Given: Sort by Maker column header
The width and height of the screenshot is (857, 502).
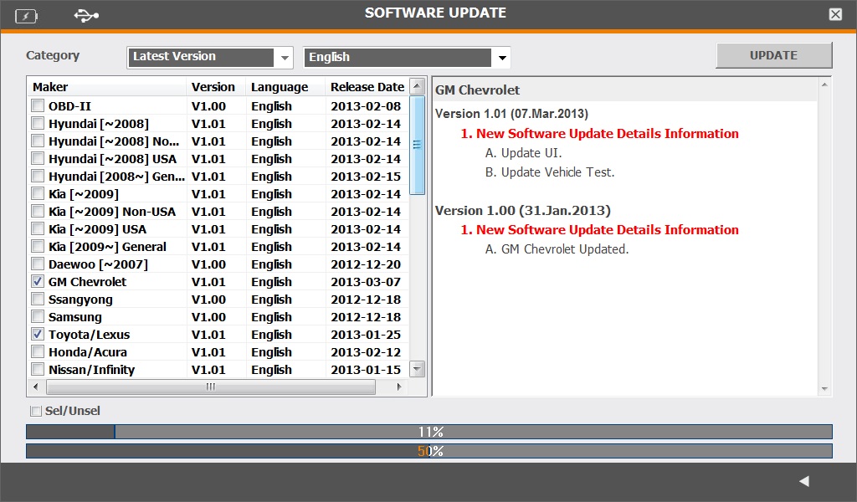Looking at the screenshot, I should point(107,87).
